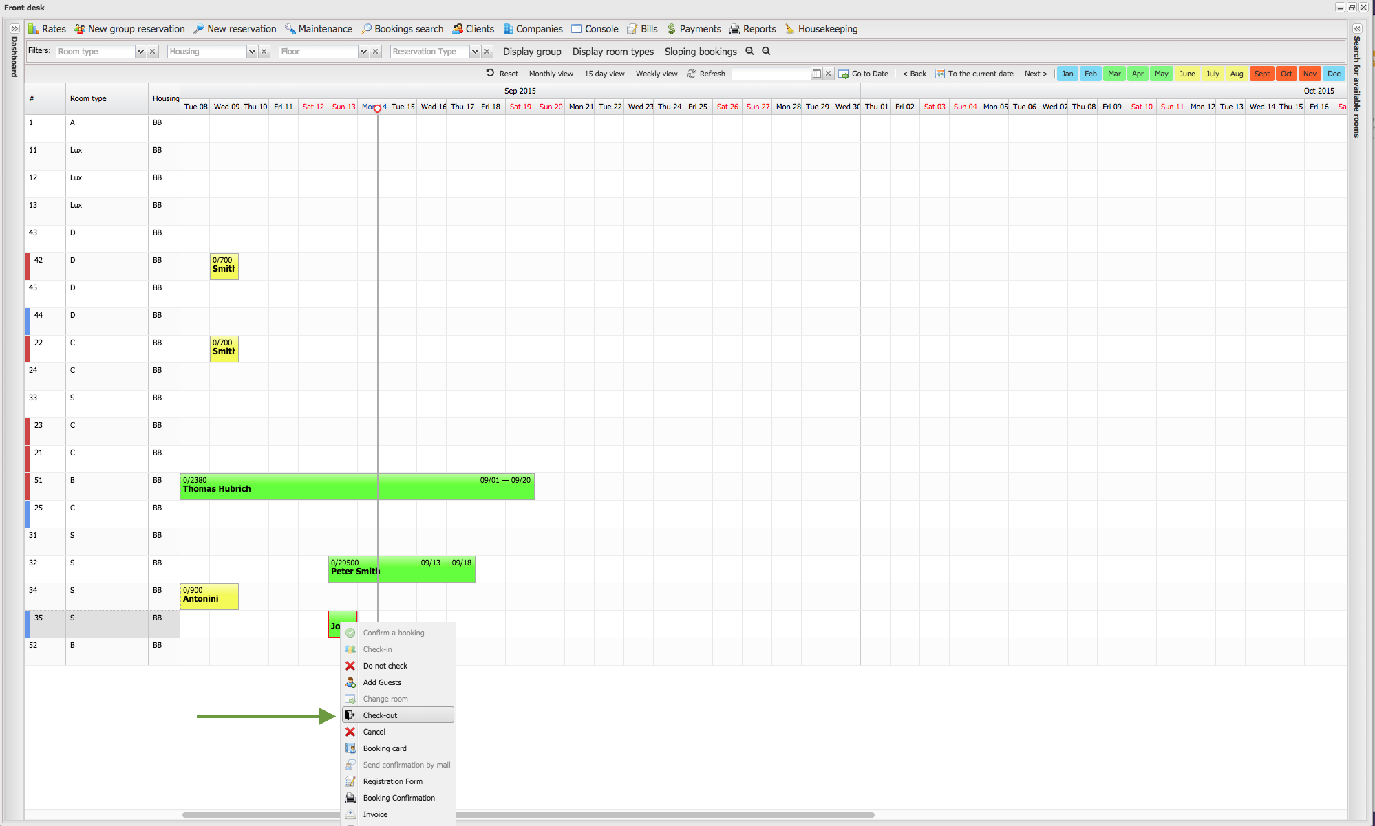
Task: Click the zoom in magnifier icon
Action: pos(750,51)
